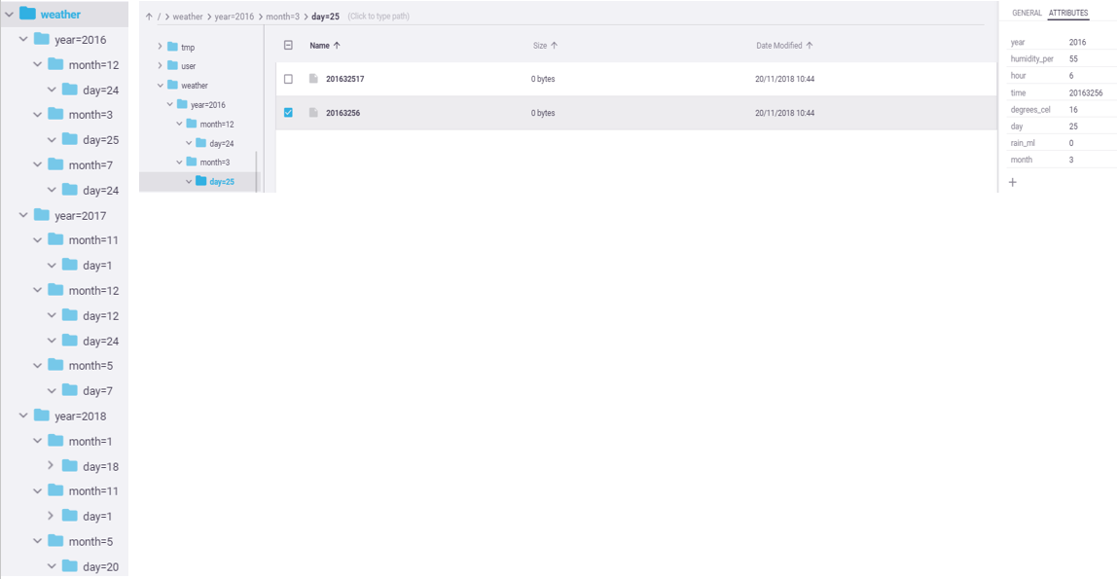
Task: Expand the user folder in the tree
Action: pyautogui.click(x=161, y=66)
